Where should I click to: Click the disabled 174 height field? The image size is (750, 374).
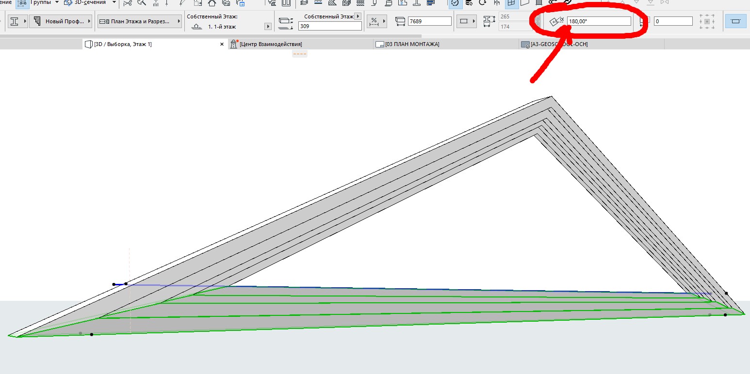click(x=516, y=27)
